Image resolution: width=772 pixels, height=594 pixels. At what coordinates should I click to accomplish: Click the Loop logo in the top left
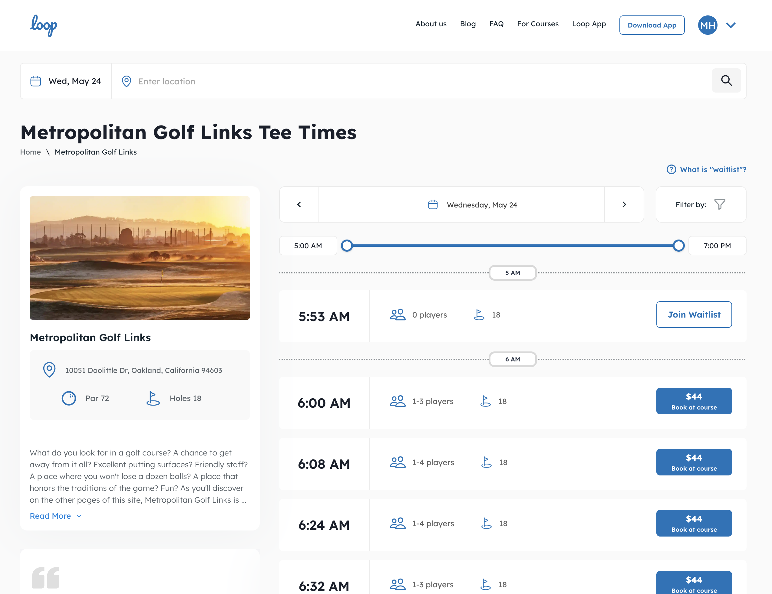[x=44, y=25]
